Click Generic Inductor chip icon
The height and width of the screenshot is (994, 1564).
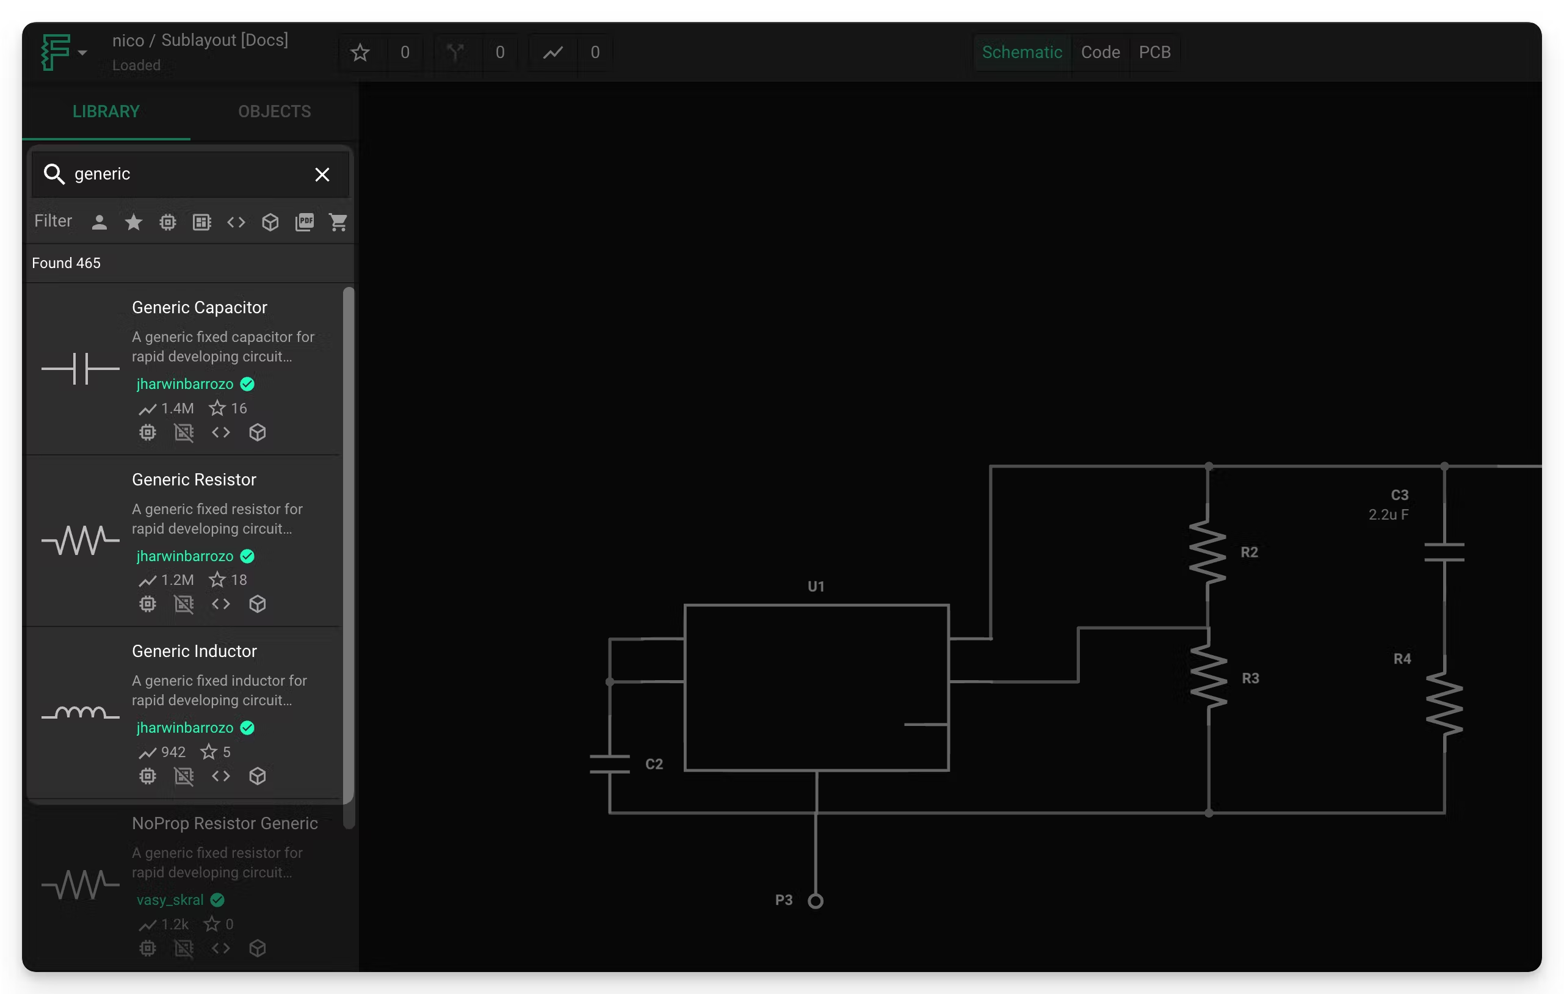point(148,777)
